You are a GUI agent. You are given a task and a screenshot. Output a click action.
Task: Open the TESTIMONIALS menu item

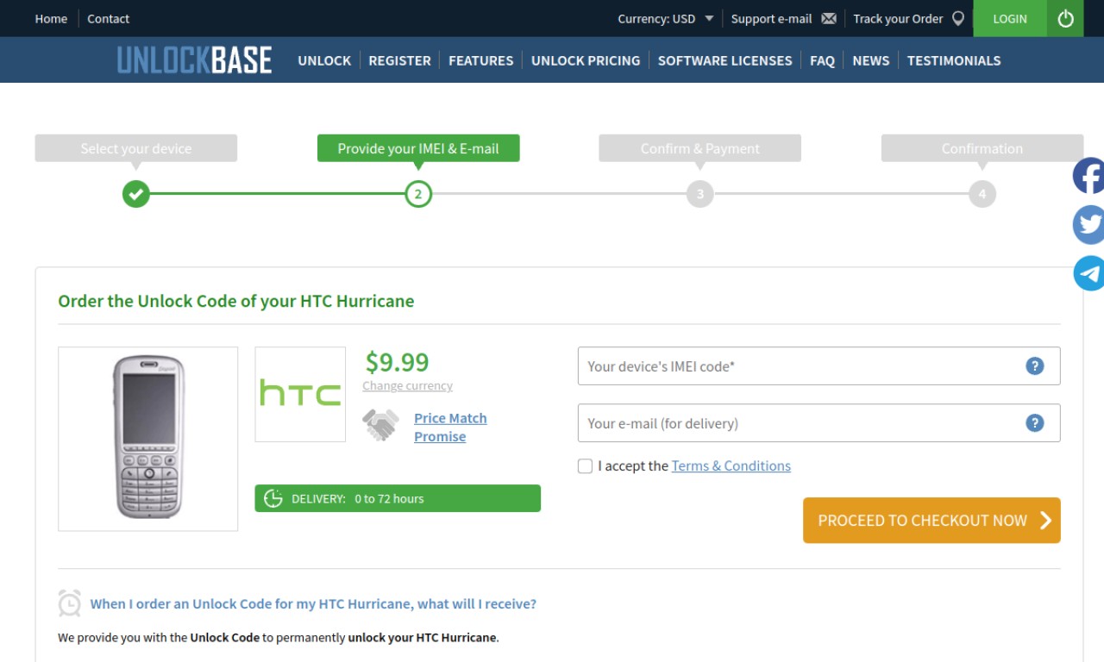click(954, 60)
